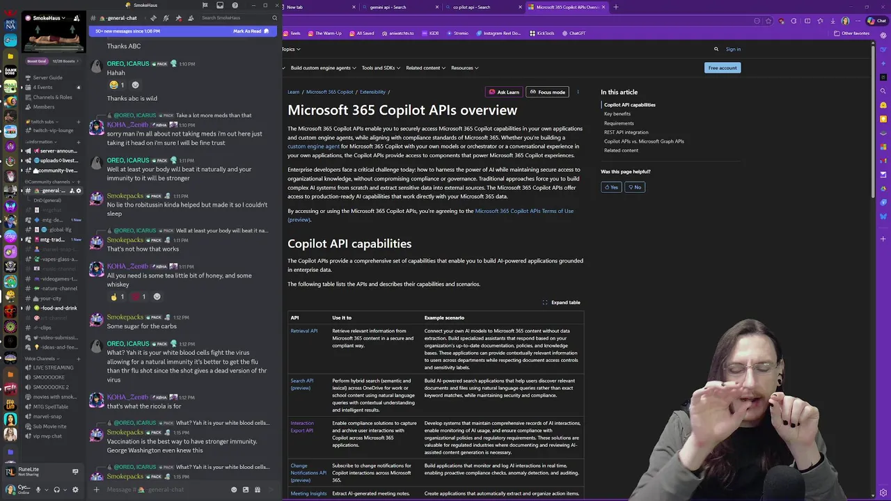Screen dimensions: 891x501
Task: Favorite this page star in Edge
Action: (768, 21)
